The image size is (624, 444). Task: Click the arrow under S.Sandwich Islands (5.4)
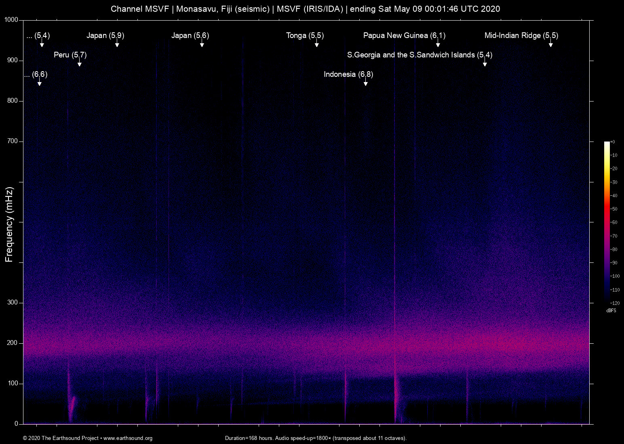coord(485,64)
